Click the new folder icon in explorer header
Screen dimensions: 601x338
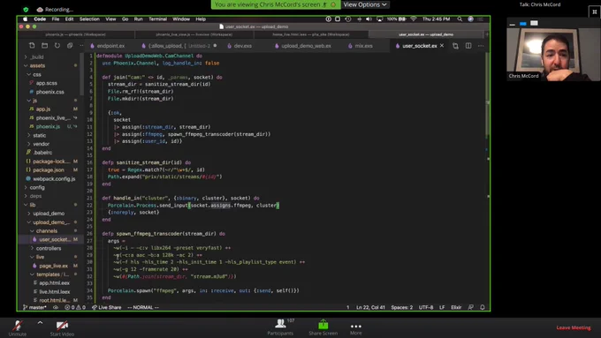[44, 46]
